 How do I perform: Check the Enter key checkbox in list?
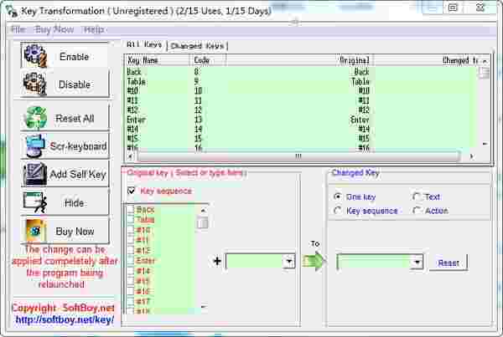click(x=130, y=261)
